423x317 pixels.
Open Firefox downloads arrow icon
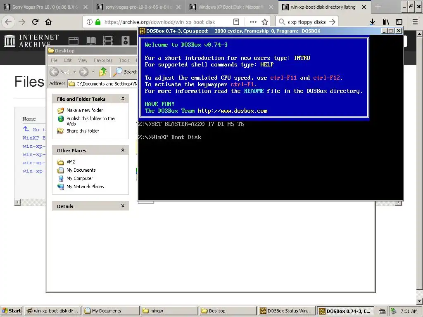pyautogui.click(x=373, y=22)
